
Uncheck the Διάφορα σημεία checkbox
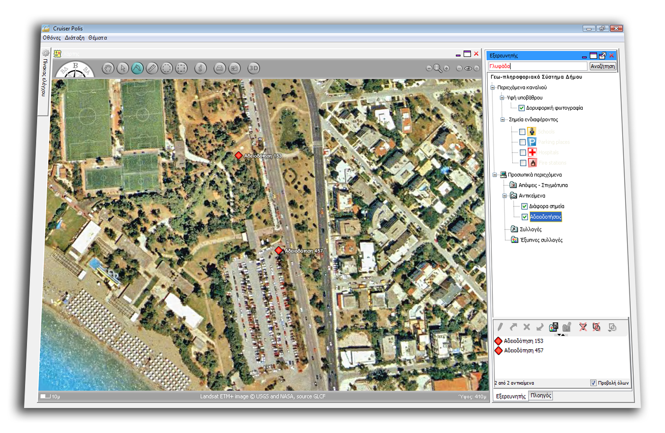(x=524, y=206)
